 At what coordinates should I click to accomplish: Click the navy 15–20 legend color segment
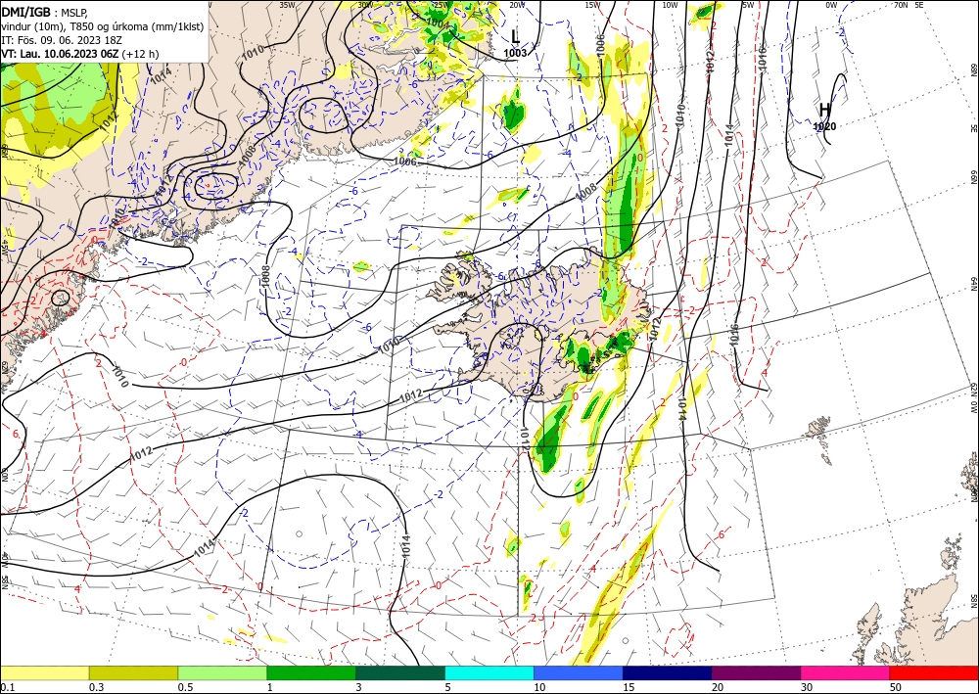coord(668,672)
